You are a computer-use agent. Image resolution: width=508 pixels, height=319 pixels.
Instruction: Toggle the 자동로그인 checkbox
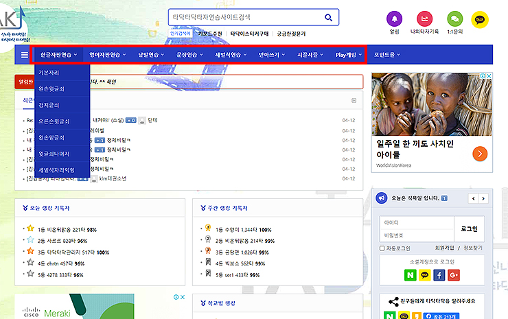(x=382, y=248)
